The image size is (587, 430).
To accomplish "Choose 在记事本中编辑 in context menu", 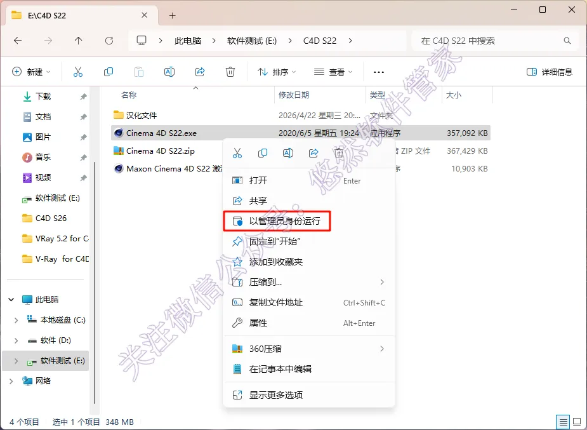I will pos(309,369).
